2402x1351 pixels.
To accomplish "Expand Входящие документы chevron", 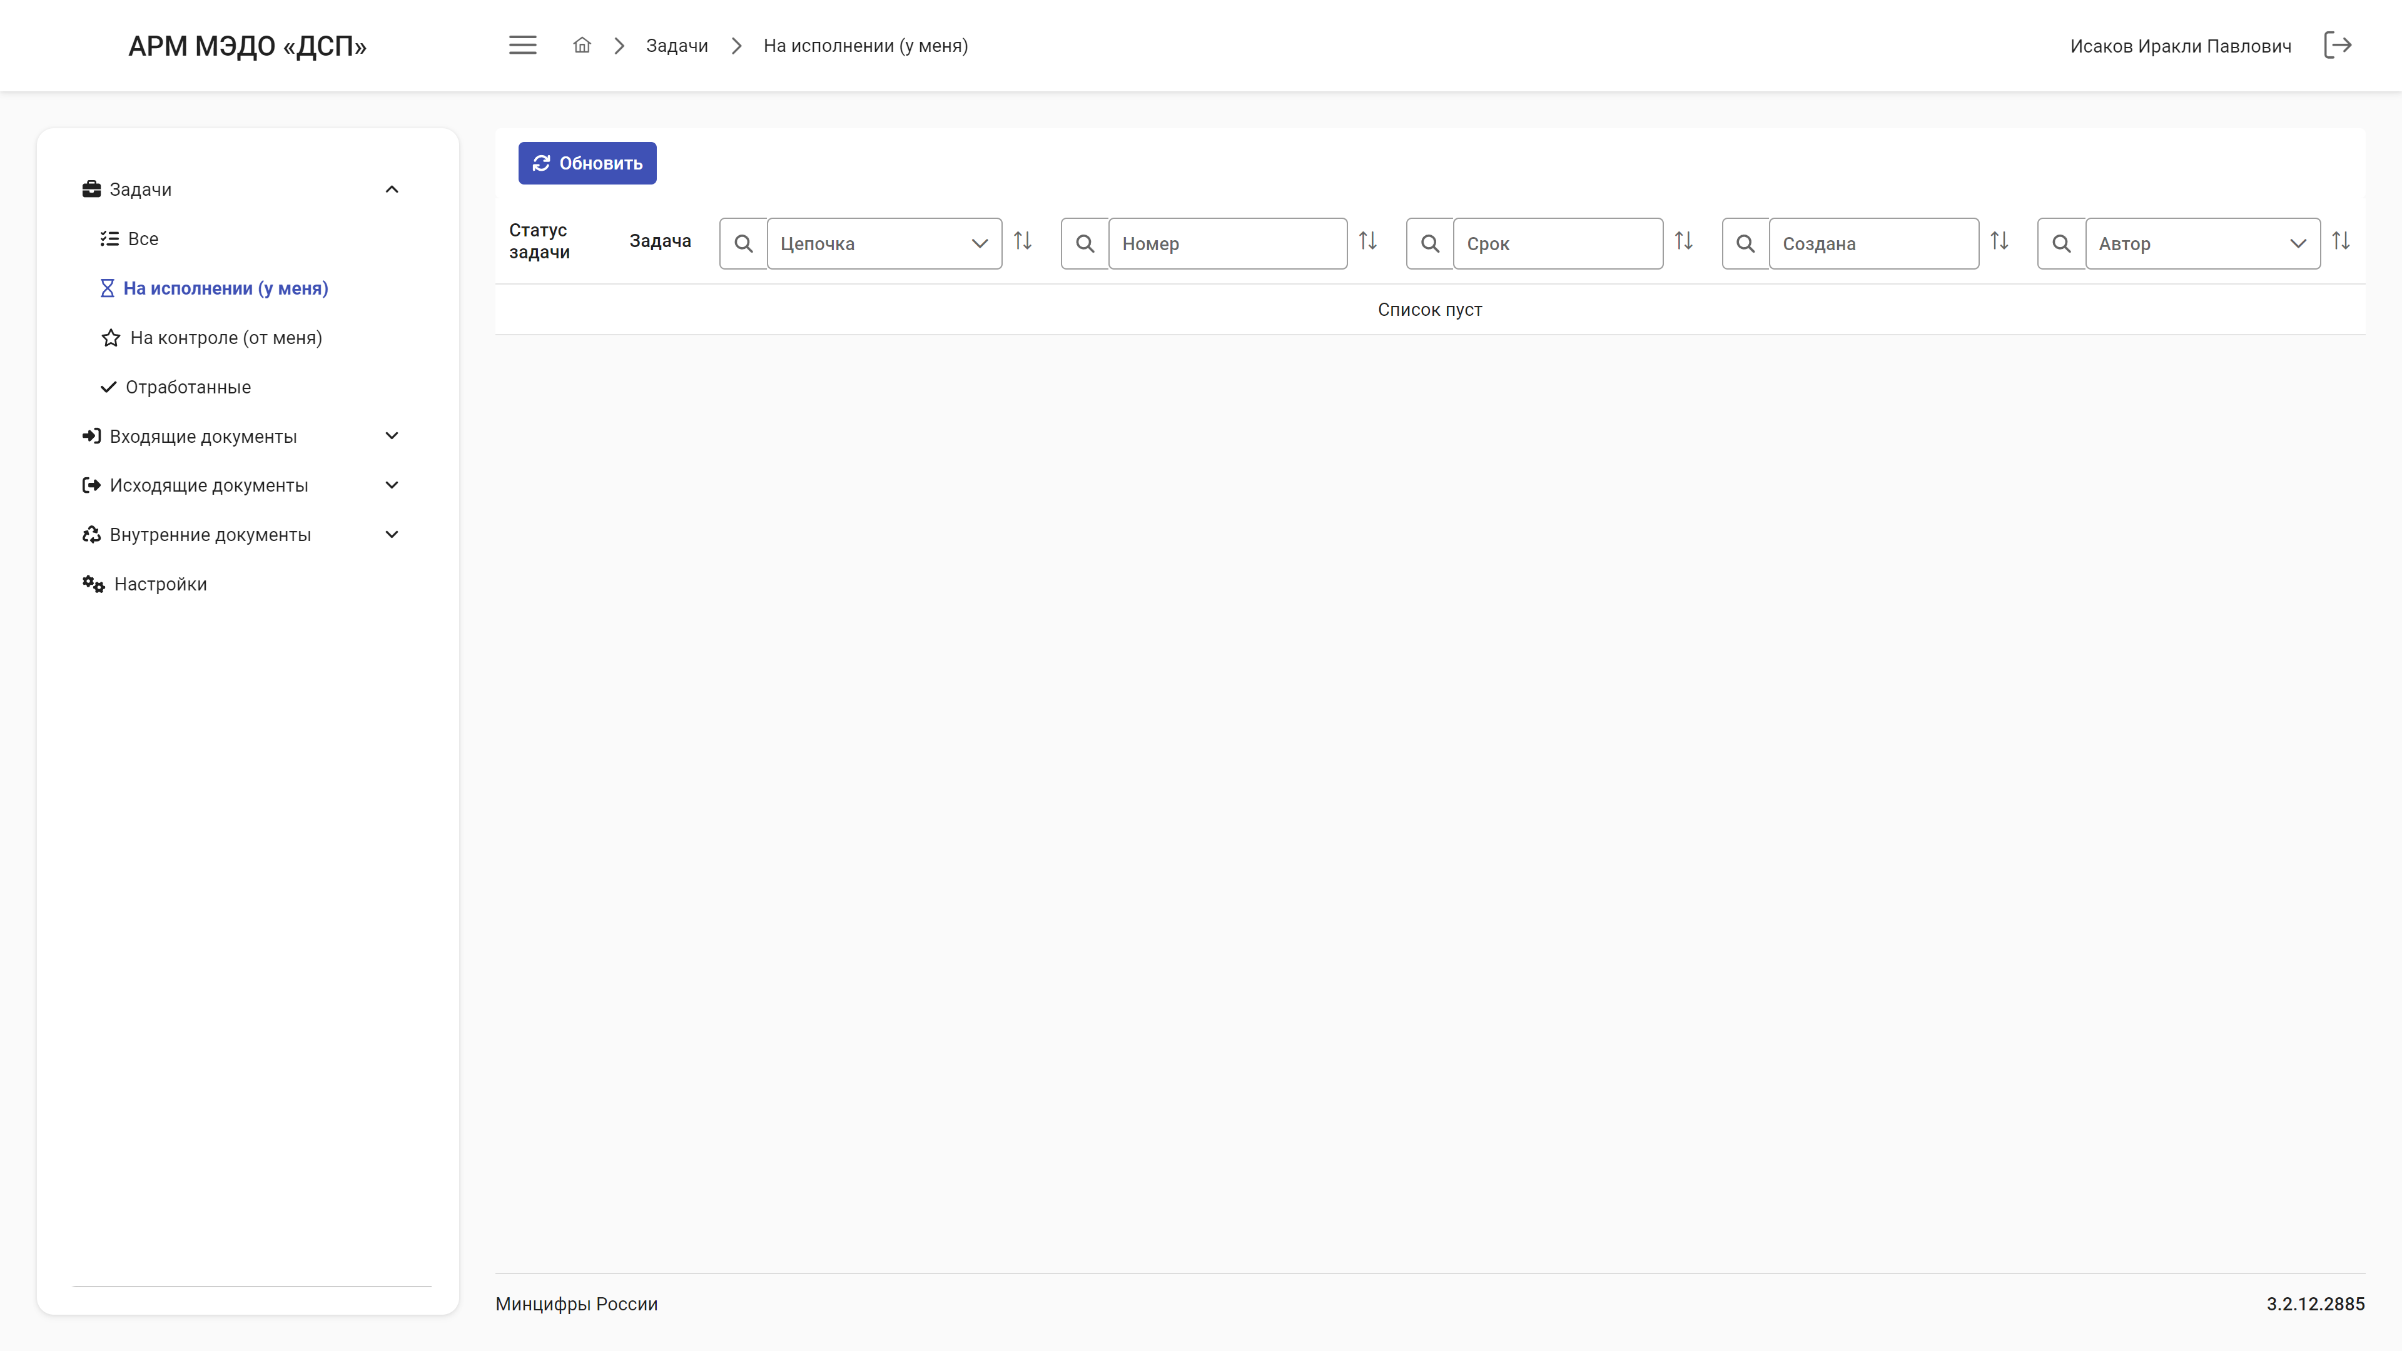I will (392, 435).
